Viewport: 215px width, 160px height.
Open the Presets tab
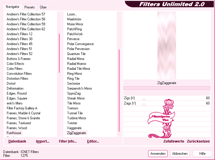click(29, 7)
